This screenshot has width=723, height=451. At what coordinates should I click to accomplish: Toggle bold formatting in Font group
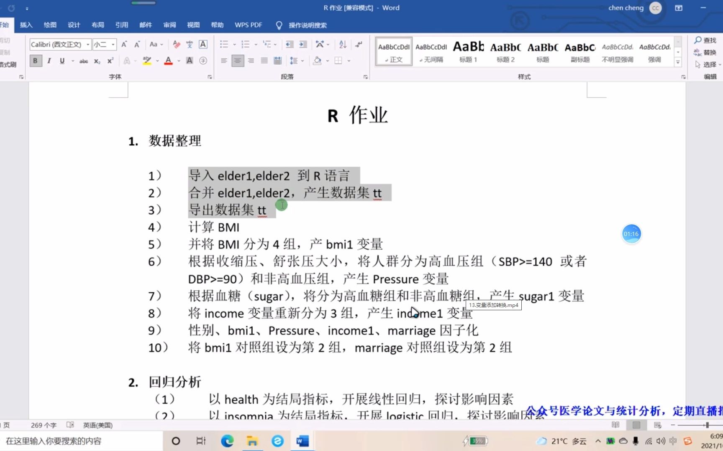tap(36, 61)
